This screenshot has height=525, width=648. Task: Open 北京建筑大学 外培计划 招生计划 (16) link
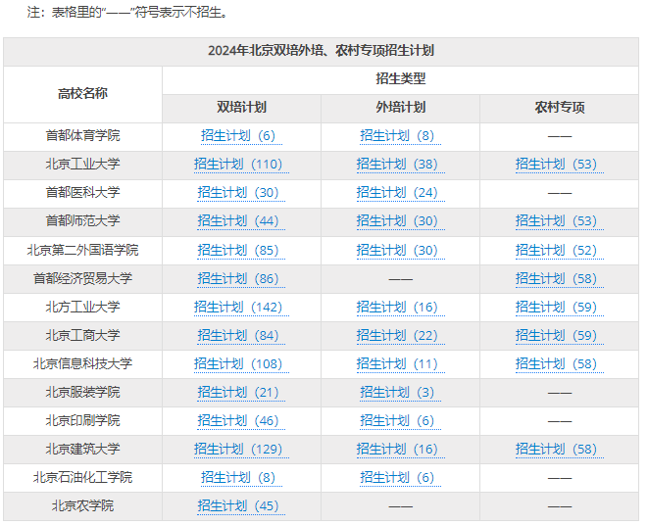pos(400,450)
